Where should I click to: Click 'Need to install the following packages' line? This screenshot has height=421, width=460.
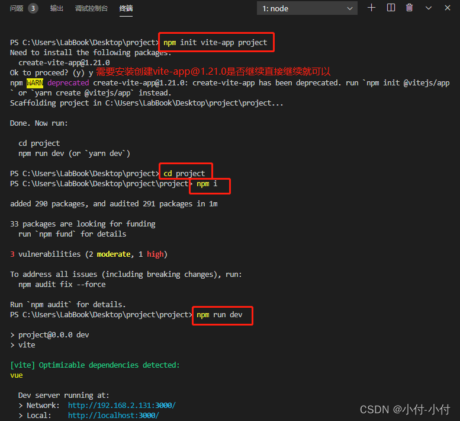click(91, 53)
